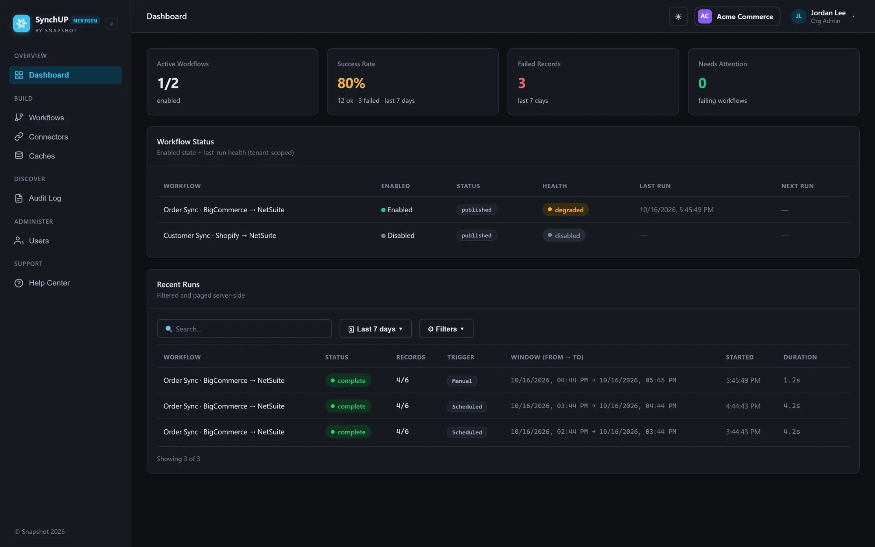This screenshot has width=875, height=547.
Task: Click the Dashboard grid icon in sidebar
Action: pos(19,75)
